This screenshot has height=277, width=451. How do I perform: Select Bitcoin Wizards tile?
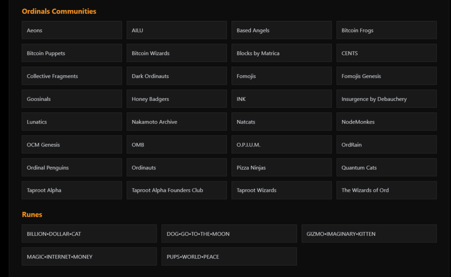click(177, 53)
